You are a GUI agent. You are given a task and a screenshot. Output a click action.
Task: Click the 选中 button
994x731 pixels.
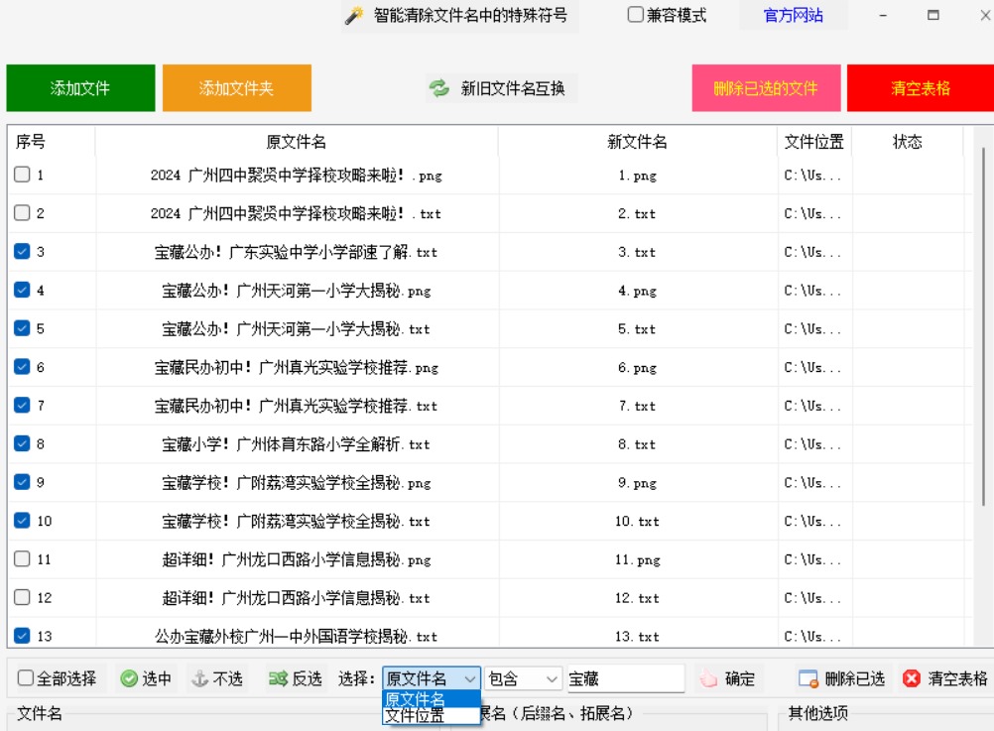tap(147, 679)
